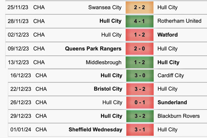Open the 4 - 1 match score

[139, 21]
